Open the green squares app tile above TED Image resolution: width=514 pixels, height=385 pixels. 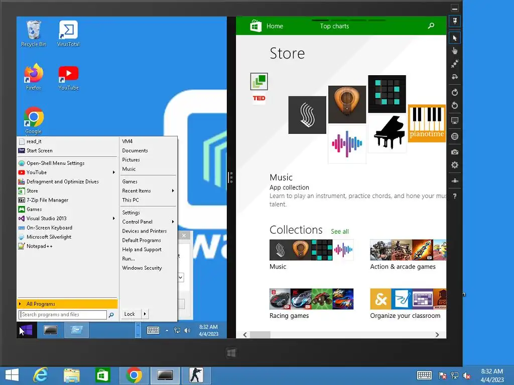coord(259,81)
